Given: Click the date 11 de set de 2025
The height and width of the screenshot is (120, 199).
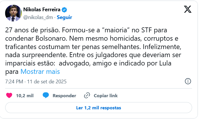Looking at the screenshot, I should [x=47, y=82].
